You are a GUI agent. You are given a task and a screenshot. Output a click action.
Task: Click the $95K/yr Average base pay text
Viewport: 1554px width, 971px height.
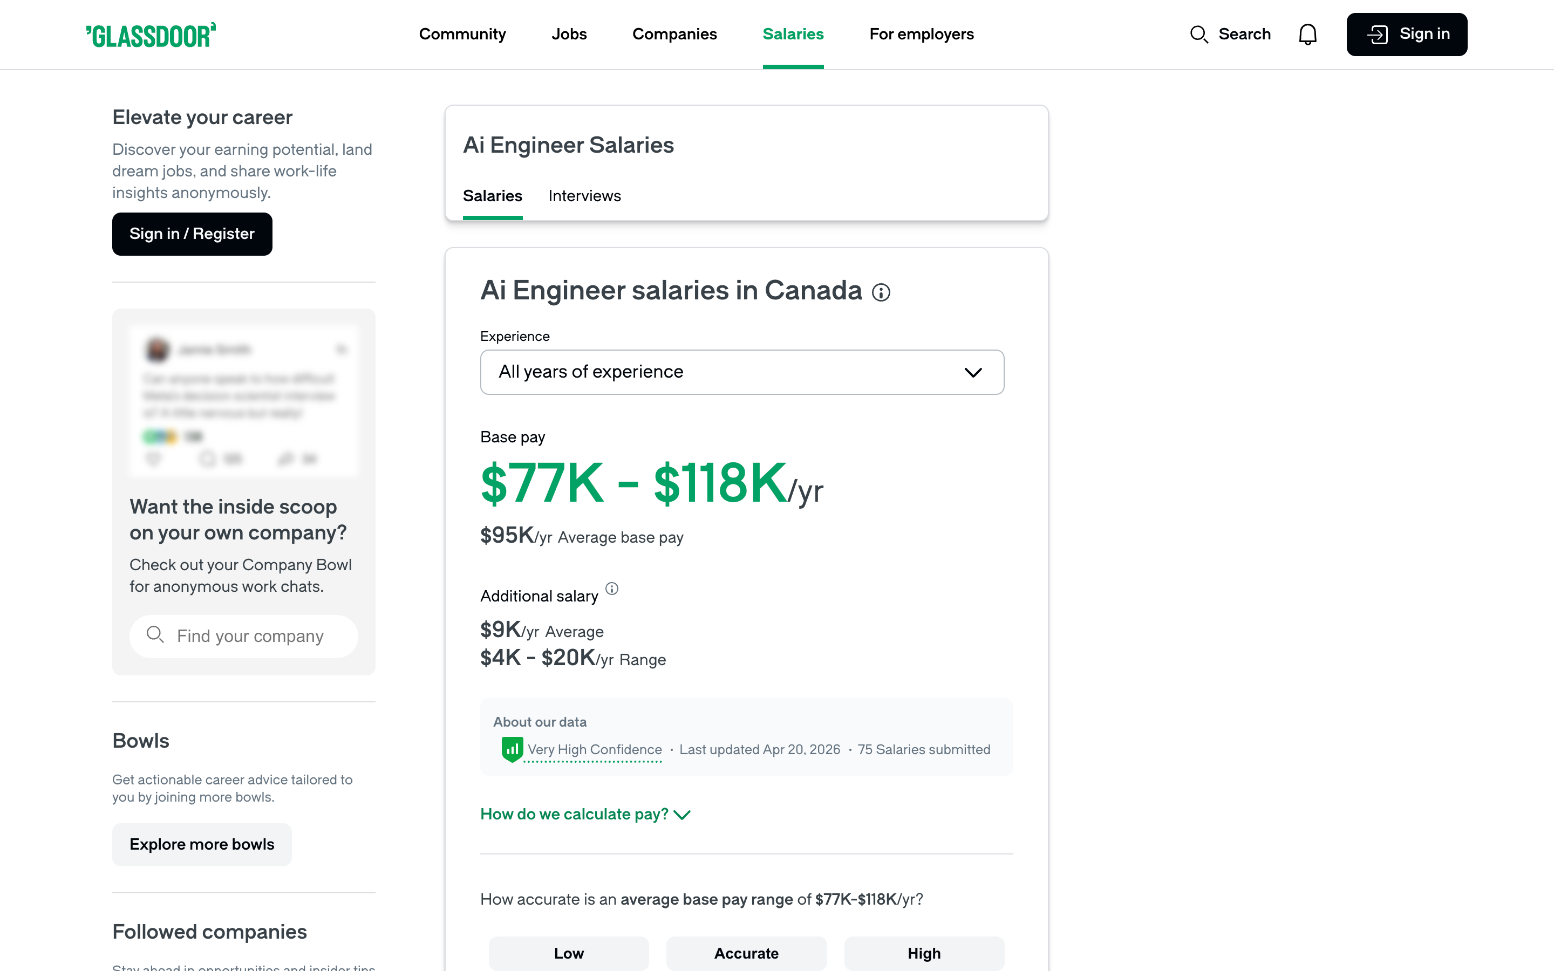coord(582,536)
